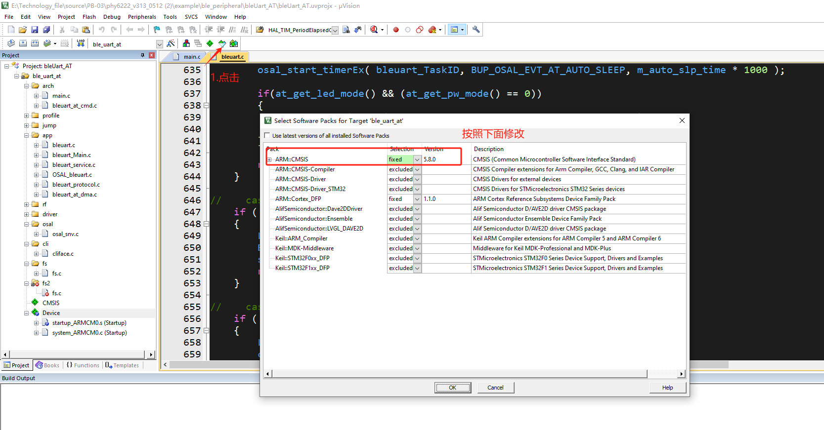
Task: Translate the current file with the toolbar icon
Action: [x=11, y=43]
